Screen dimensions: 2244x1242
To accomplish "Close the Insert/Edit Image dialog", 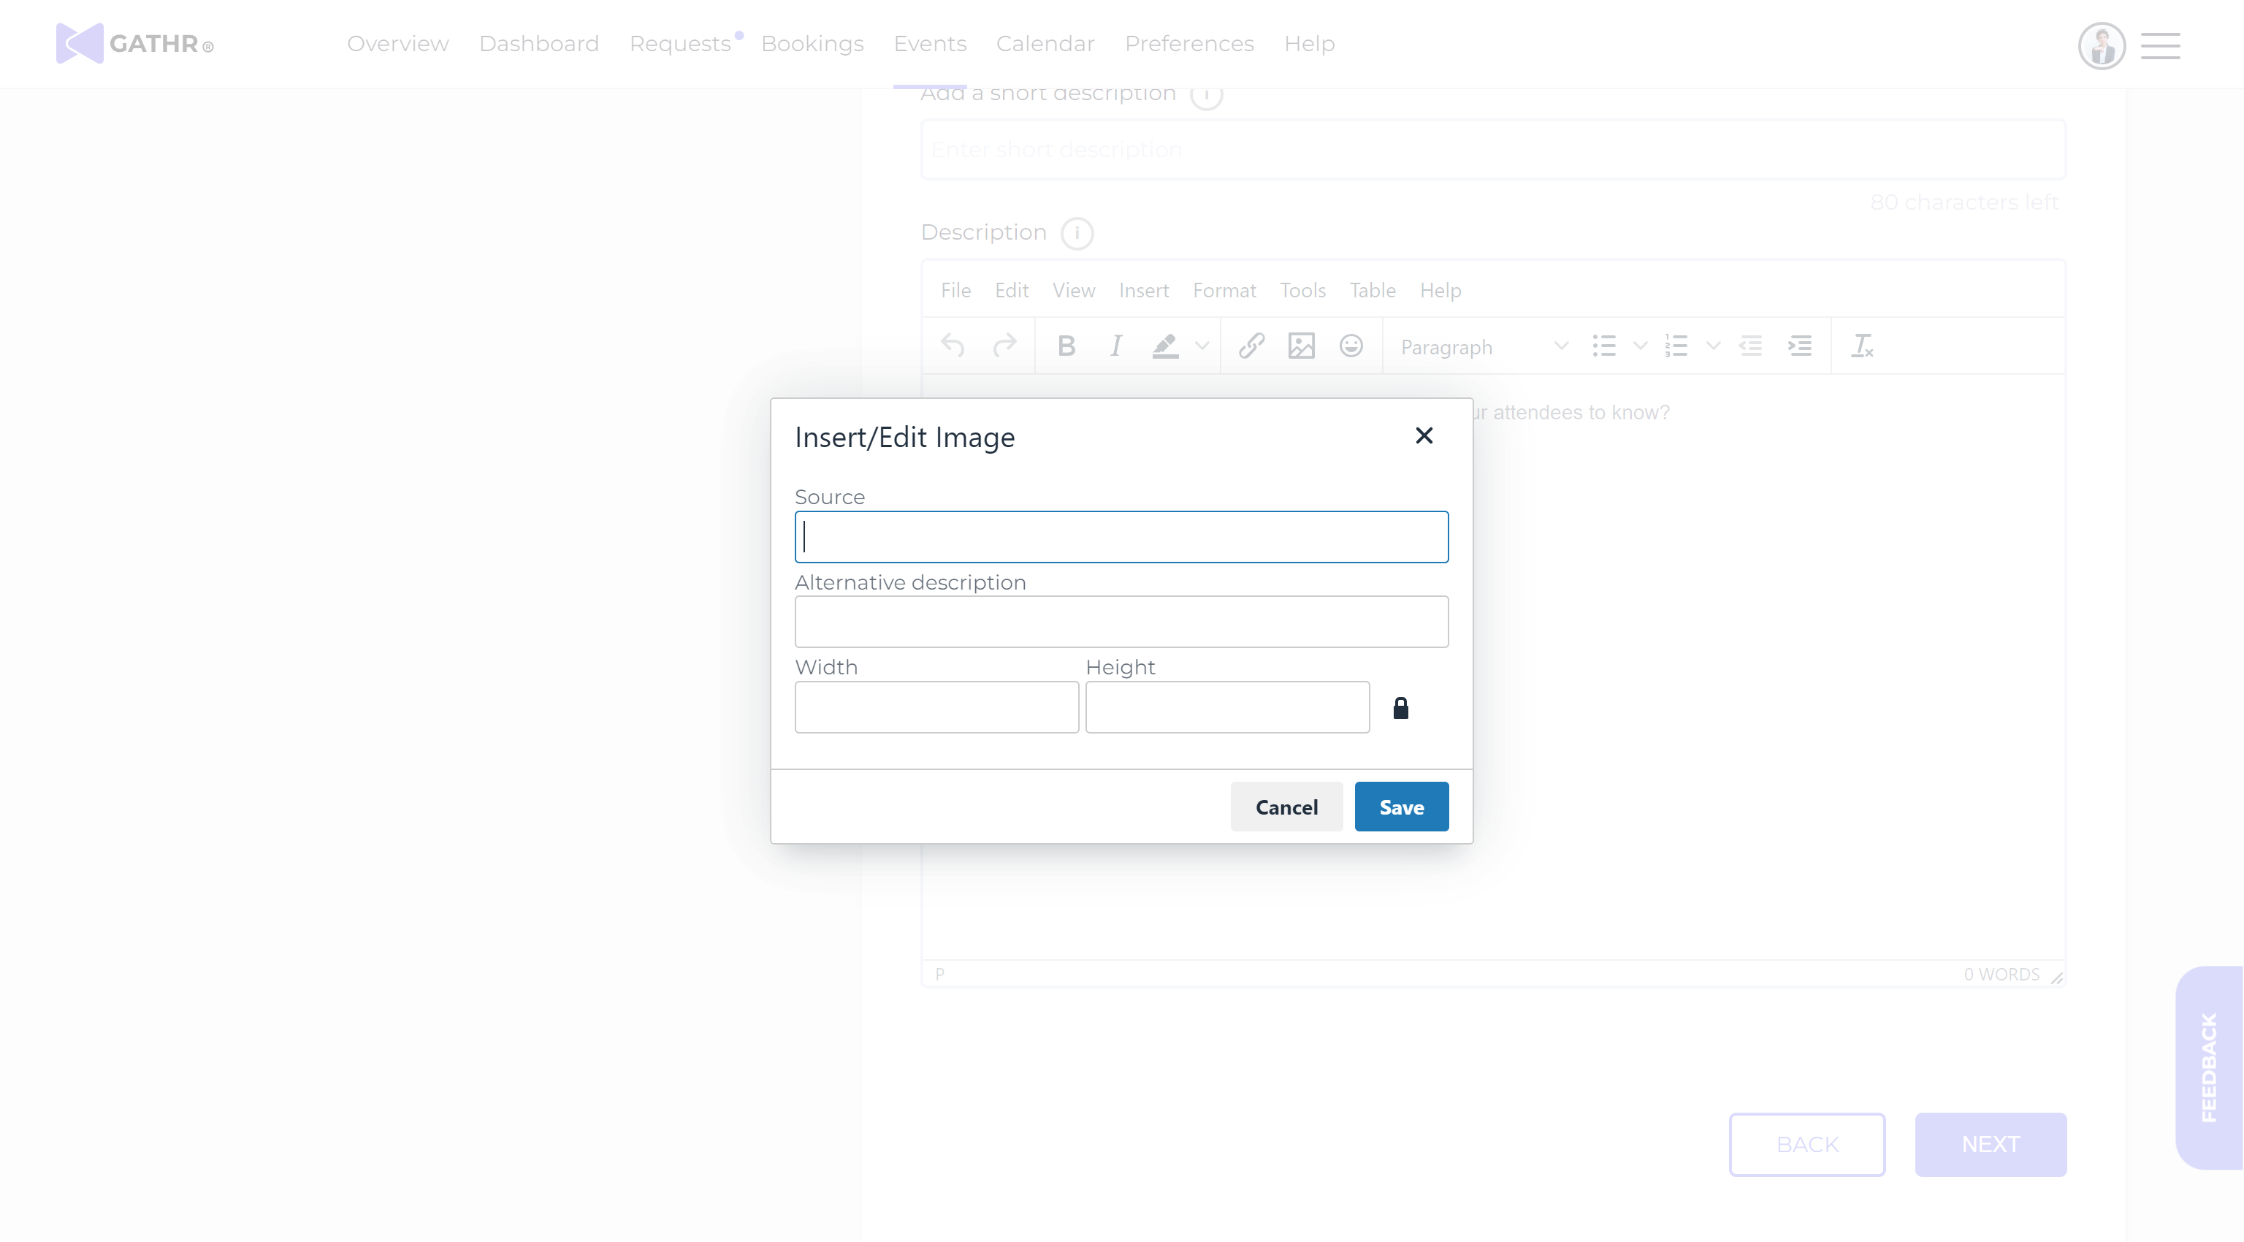I will (1424, 435).
